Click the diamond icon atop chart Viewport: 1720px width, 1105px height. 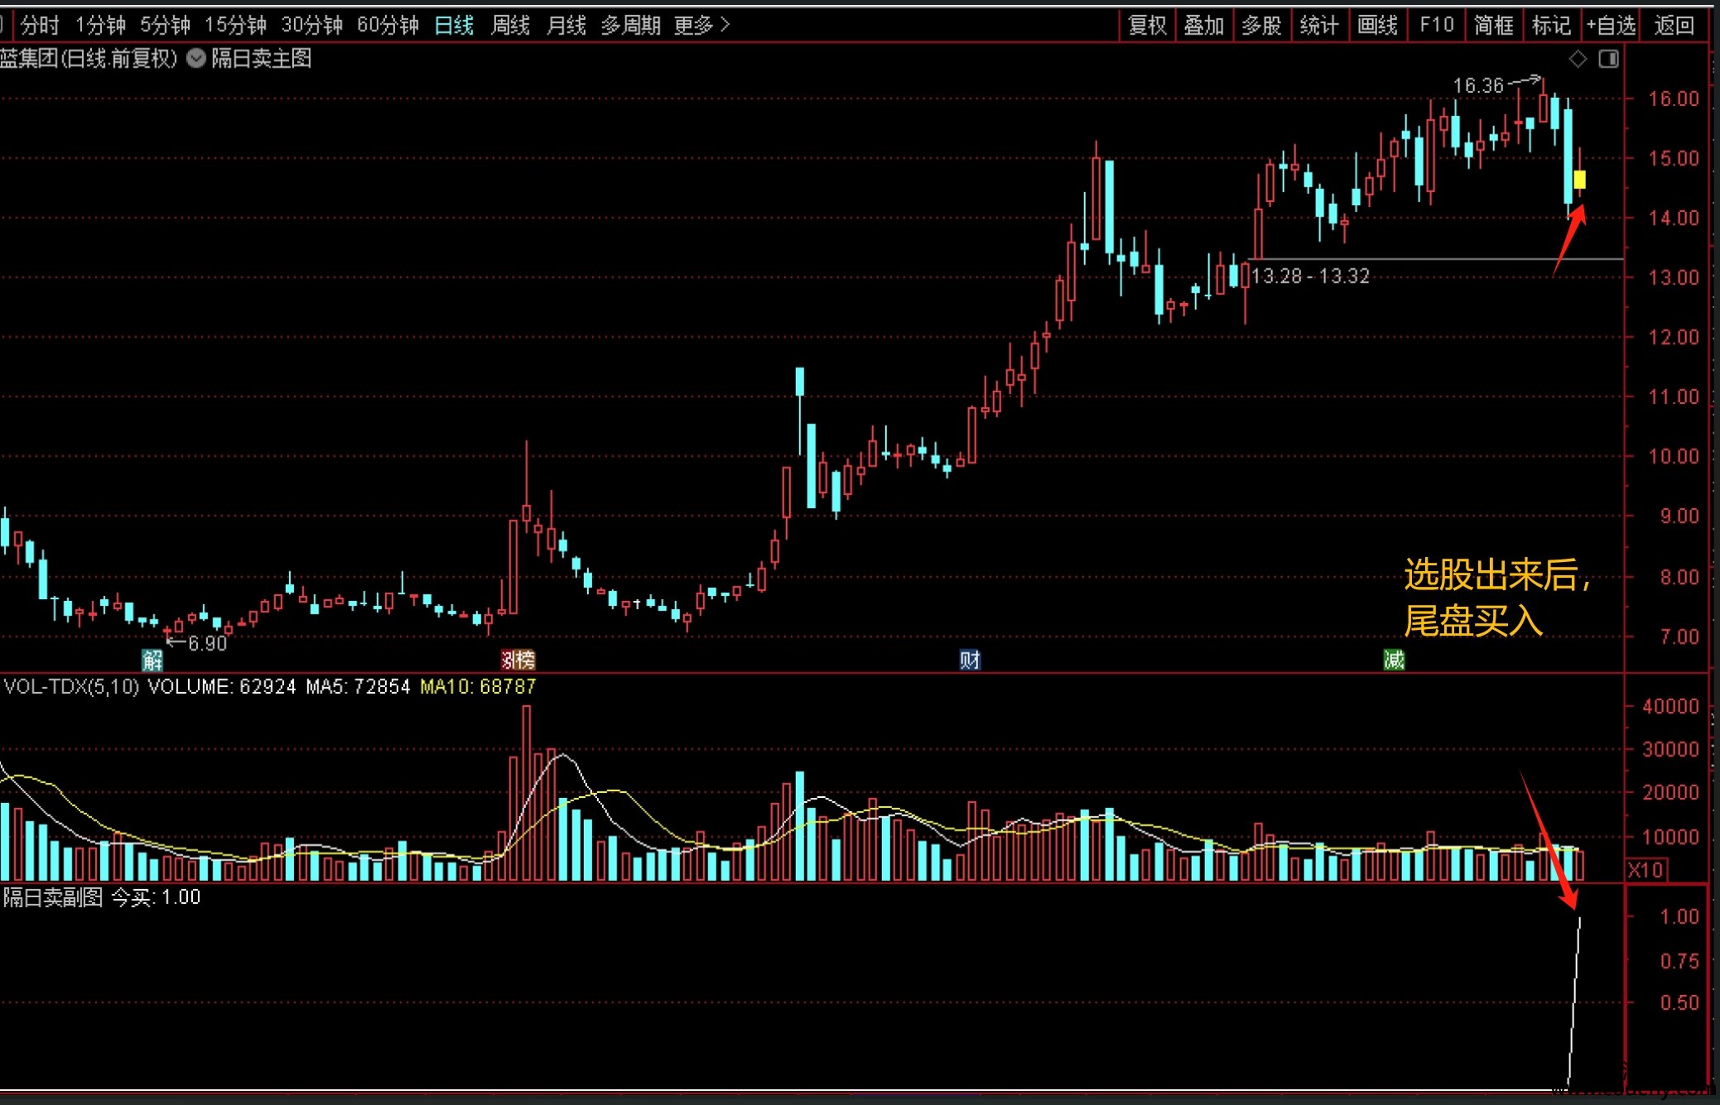coord(1578,59)
